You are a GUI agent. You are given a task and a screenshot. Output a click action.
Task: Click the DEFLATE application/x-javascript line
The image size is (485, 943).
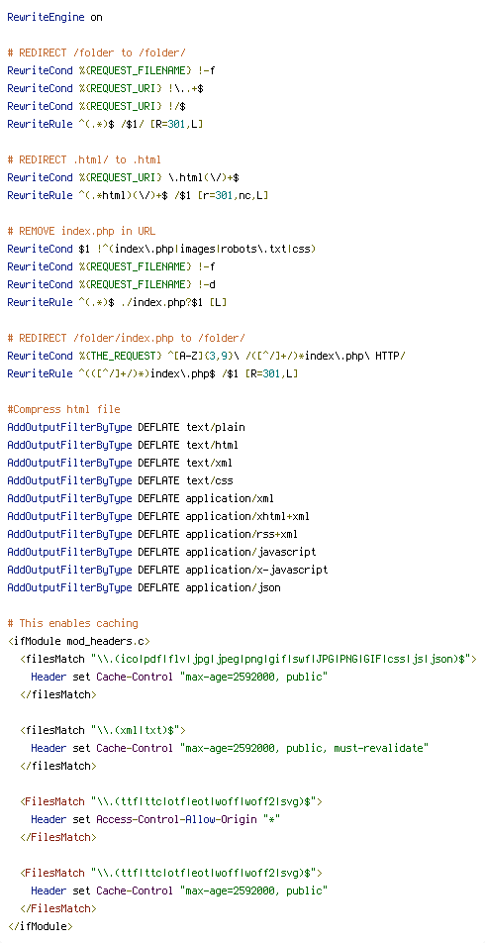(167, 570)
